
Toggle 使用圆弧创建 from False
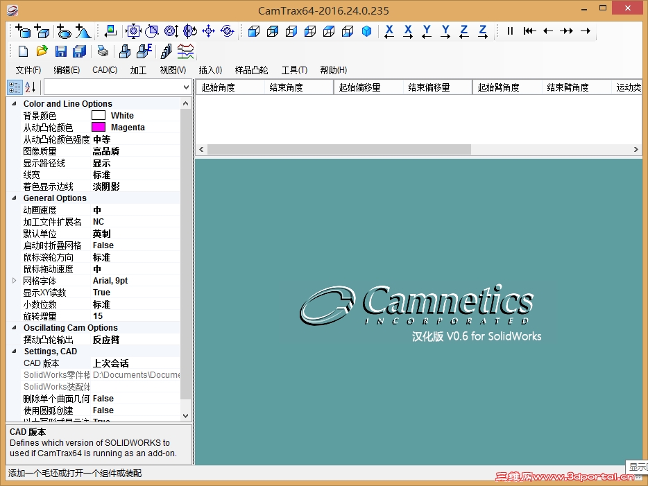click(x=103, y=410)
